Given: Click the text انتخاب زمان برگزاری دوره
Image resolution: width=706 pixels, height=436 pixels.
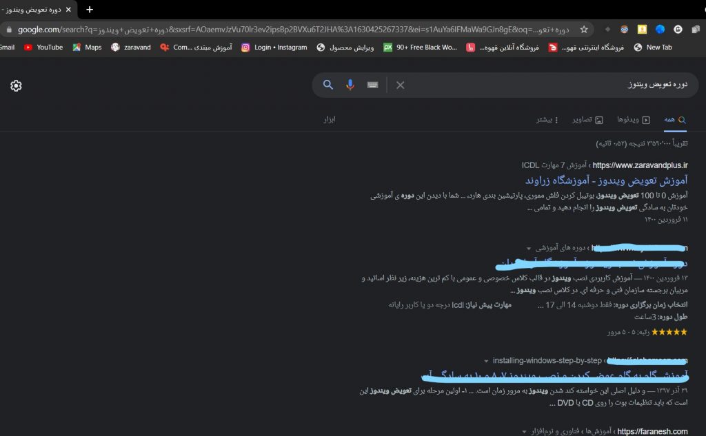Looking at the screenshot, I should (x=650, y=305).
